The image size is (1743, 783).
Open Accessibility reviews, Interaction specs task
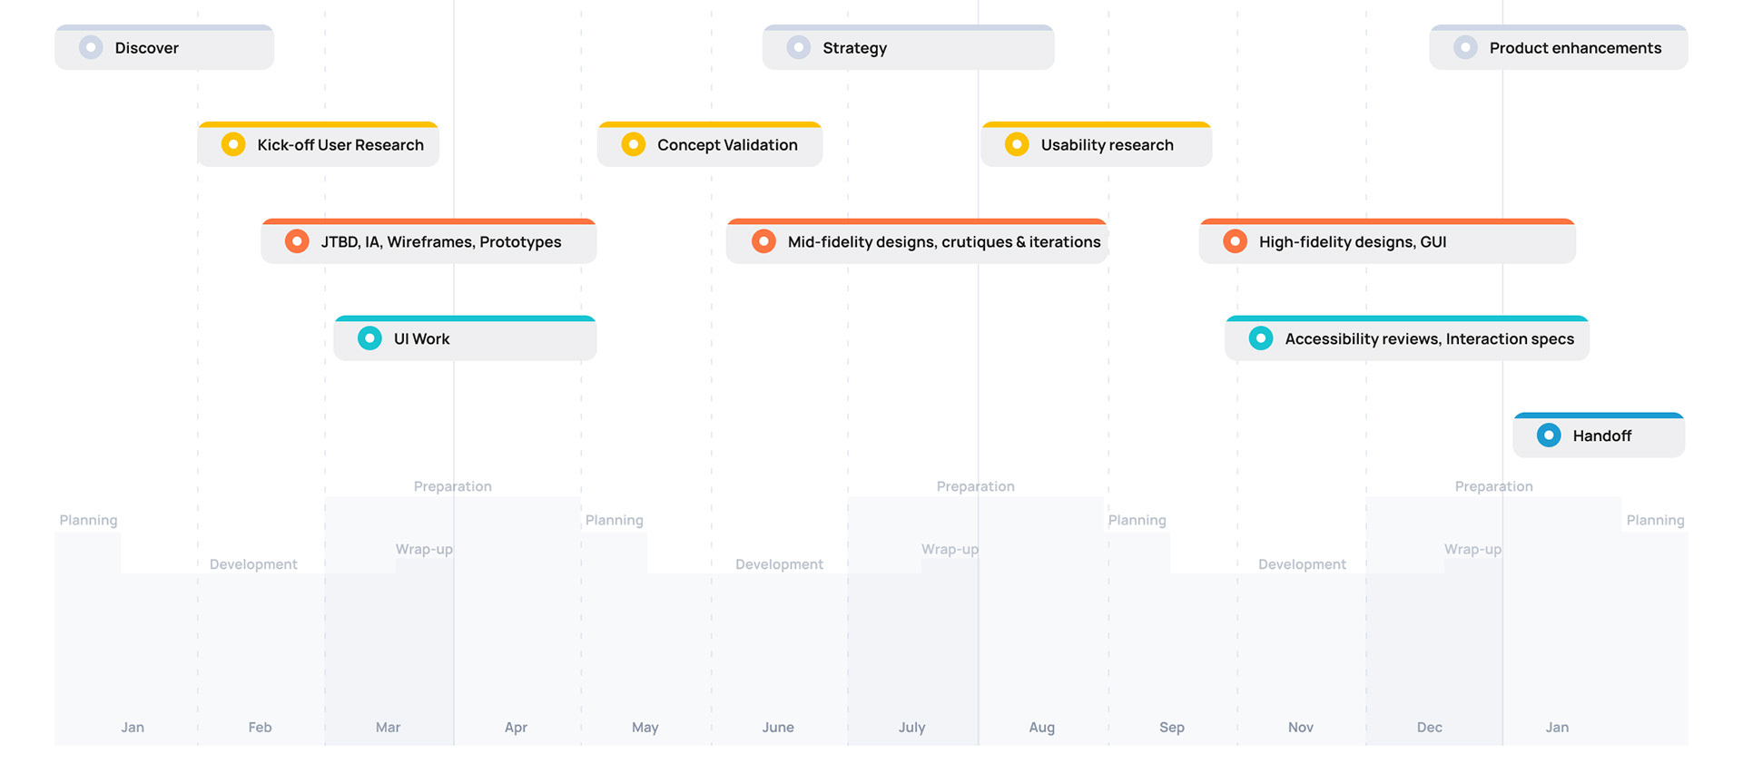(x=1407, y=338)
